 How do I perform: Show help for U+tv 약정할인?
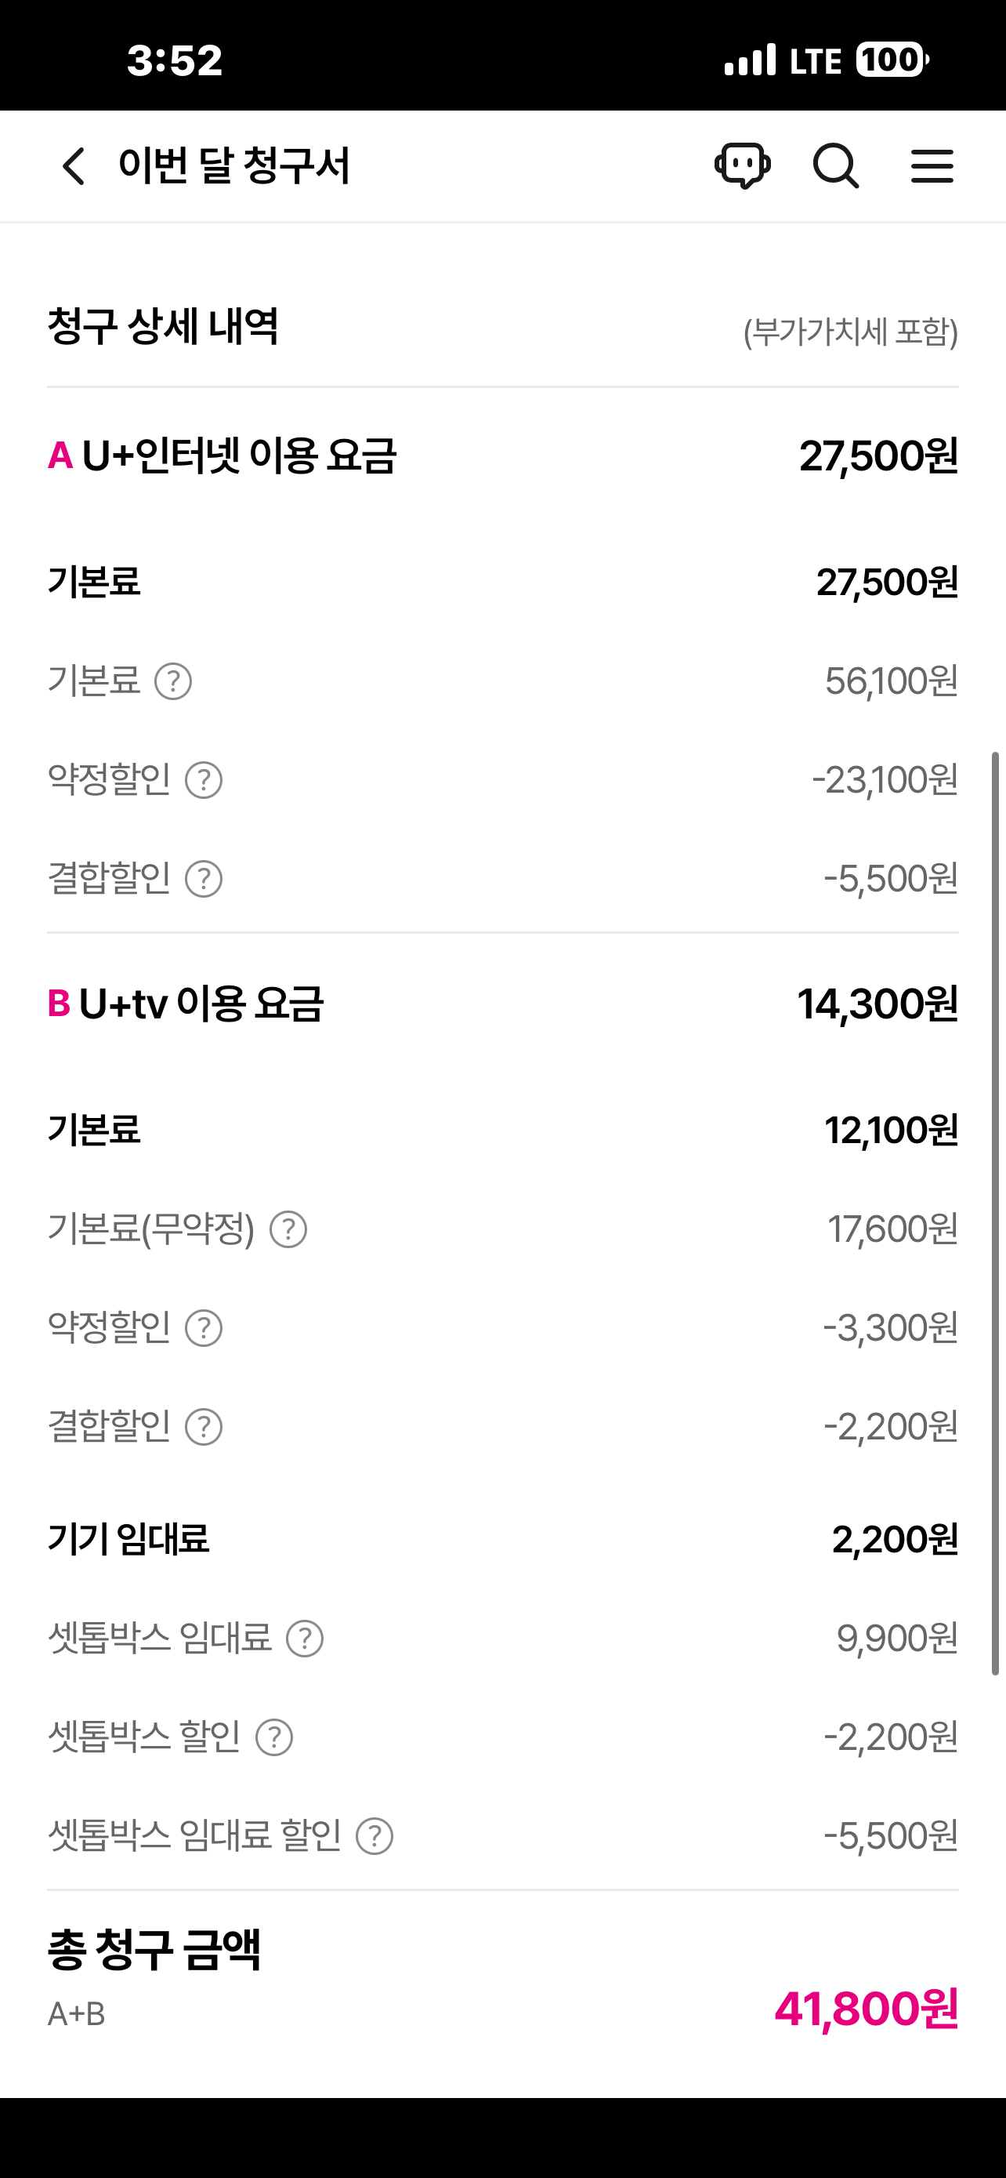(x=204, y=1328)
